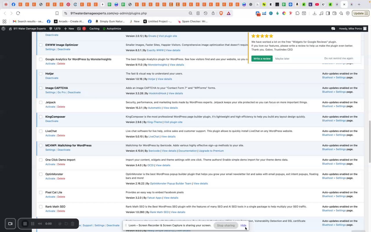Click Maybe later in the review notice
Image resolution: width=371 pixels, height=232 pixels.
[x=282, y=59]
